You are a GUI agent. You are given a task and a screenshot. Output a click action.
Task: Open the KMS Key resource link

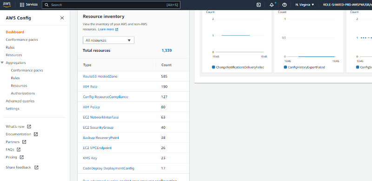pyautogui.click(x=90, y=158)
